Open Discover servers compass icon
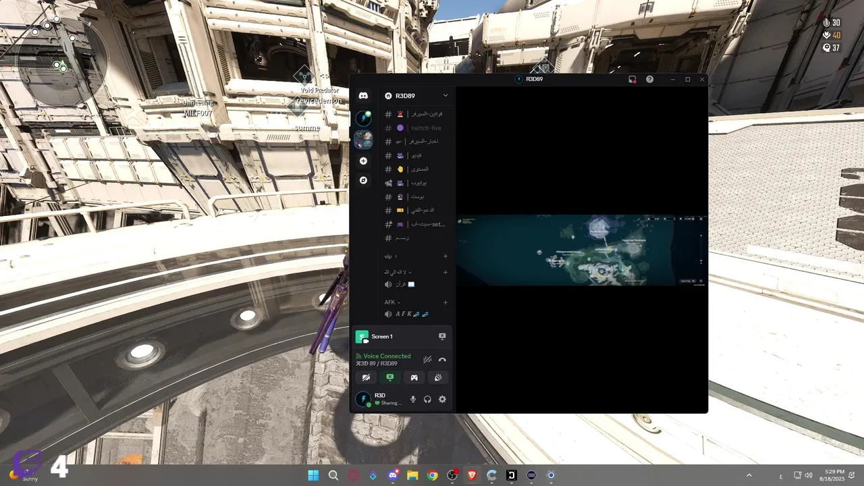This screenshot has height=486, width=864. [363, 180]
